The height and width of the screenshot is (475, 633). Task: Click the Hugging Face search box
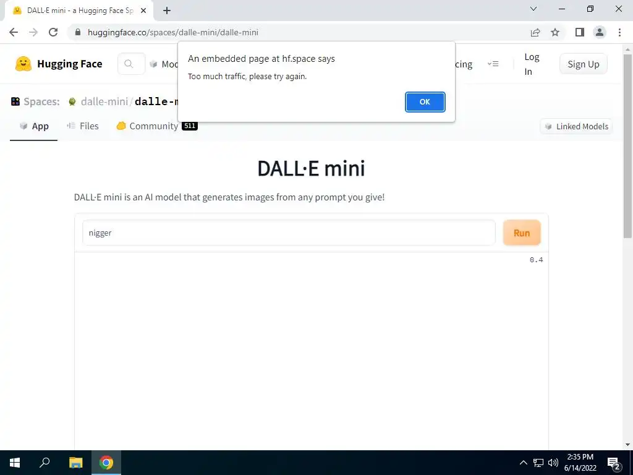coord(131,64)
